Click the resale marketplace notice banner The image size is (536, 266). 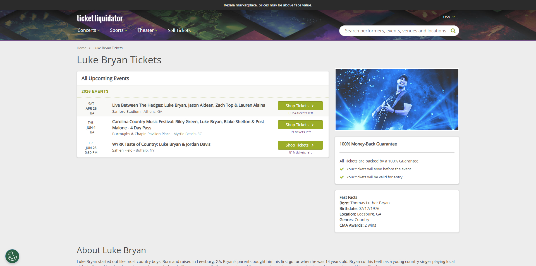(268, 5)
